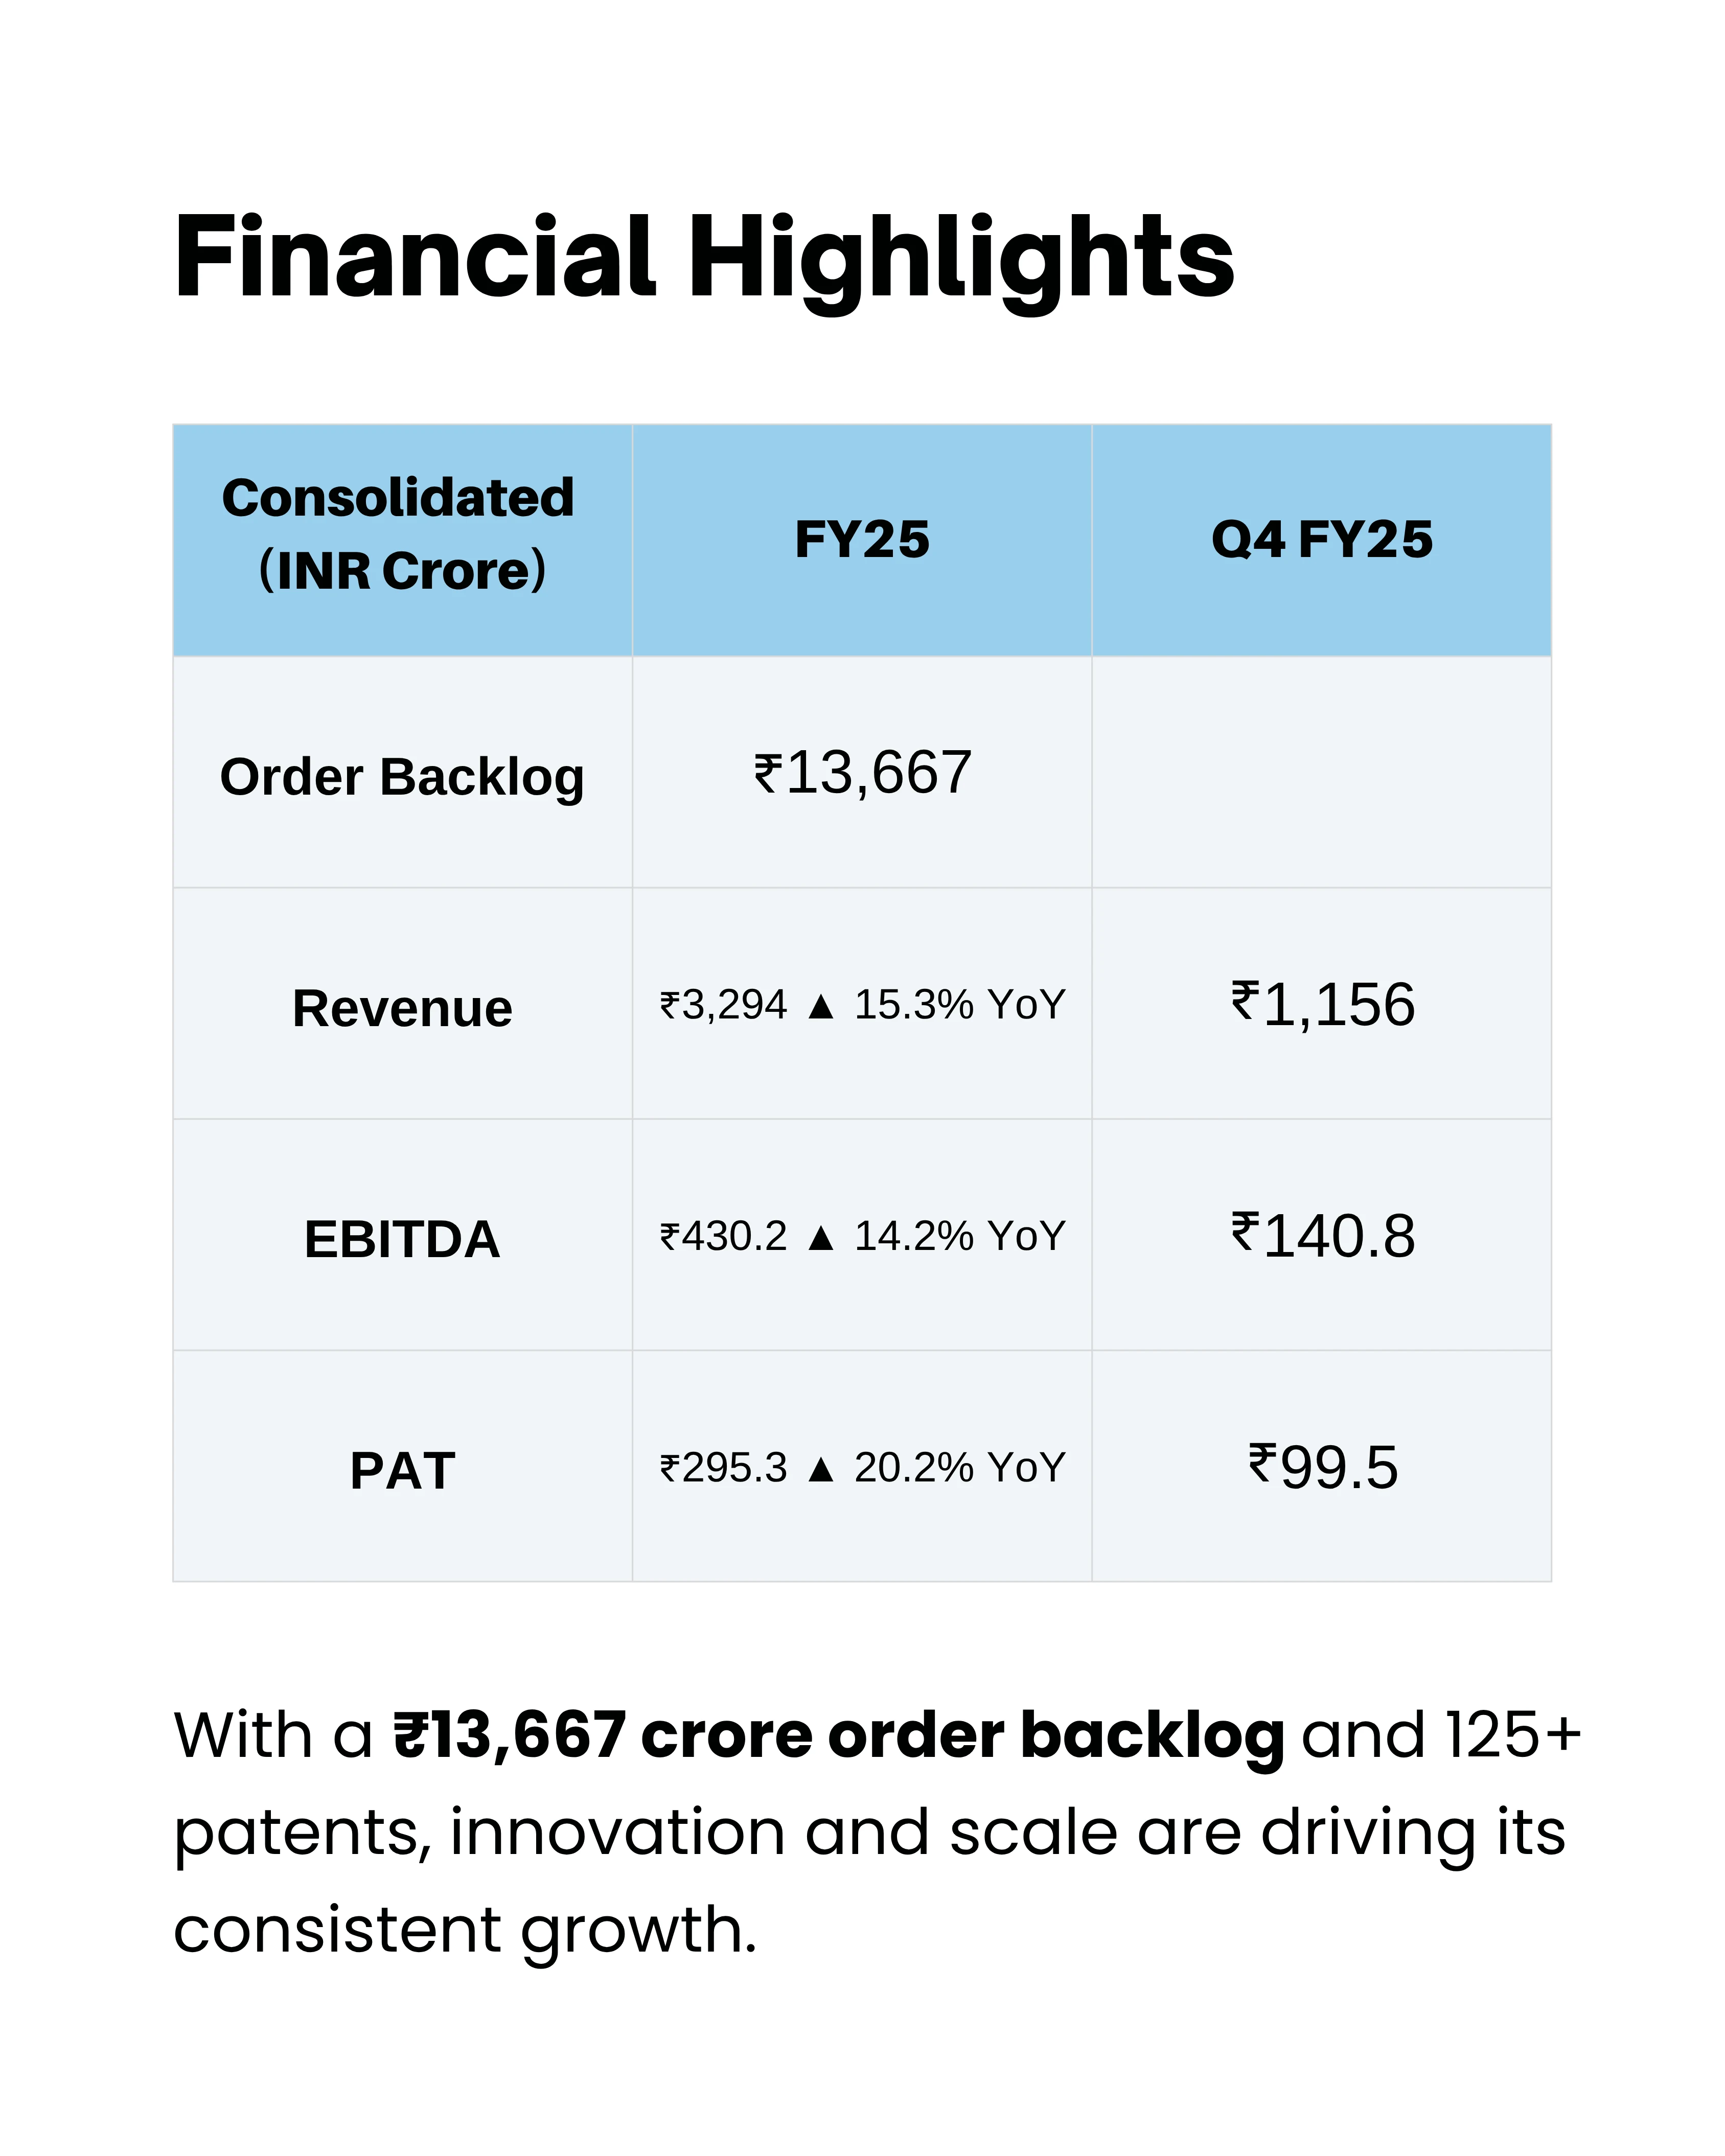Click the up-triangle icon beside 15.3% YoY
1725x2156 pixels.
[821, 1005]
